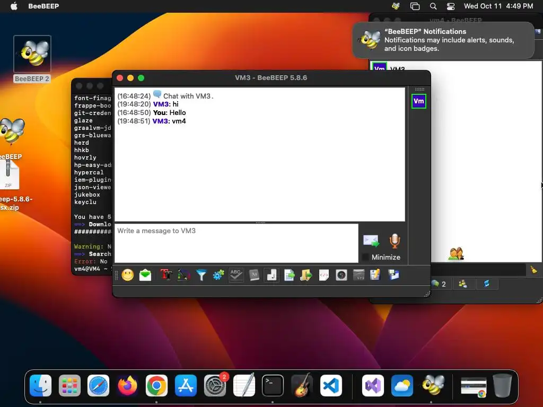Viewport: 543px width, 407px height.
Task: Select the Vm user avatar in the chat sidebar
Action: 419,101
